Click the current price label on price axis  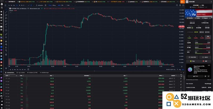click(181, 27)
